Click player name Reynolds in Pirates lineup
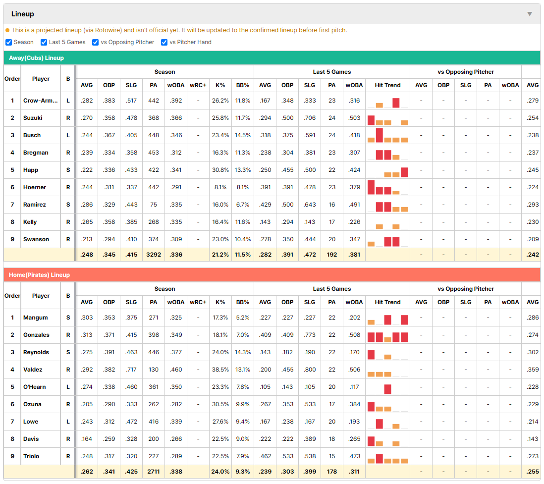 coord(36,352)
